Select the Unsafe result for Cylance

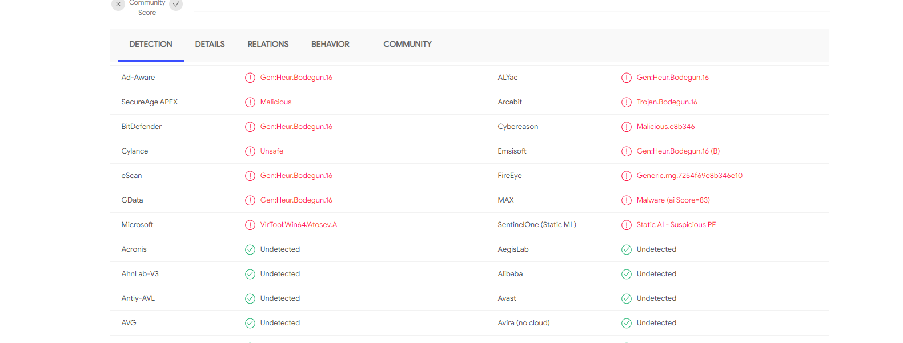coord(272,151)
